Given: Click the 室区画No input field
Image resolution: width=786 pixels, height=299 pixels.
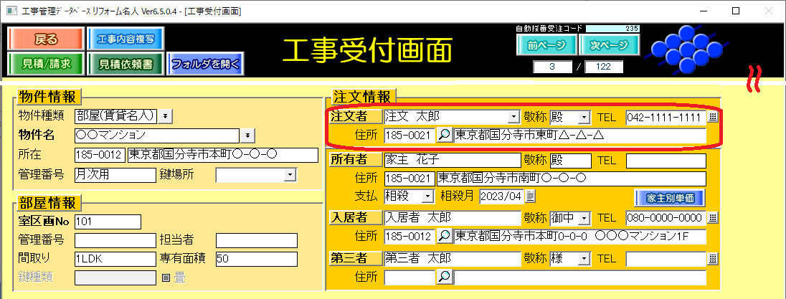Looking at the screenshot, I should tap(108, 222).
